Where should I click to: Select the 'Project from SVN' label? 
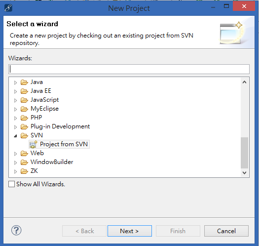click(64, 144)
